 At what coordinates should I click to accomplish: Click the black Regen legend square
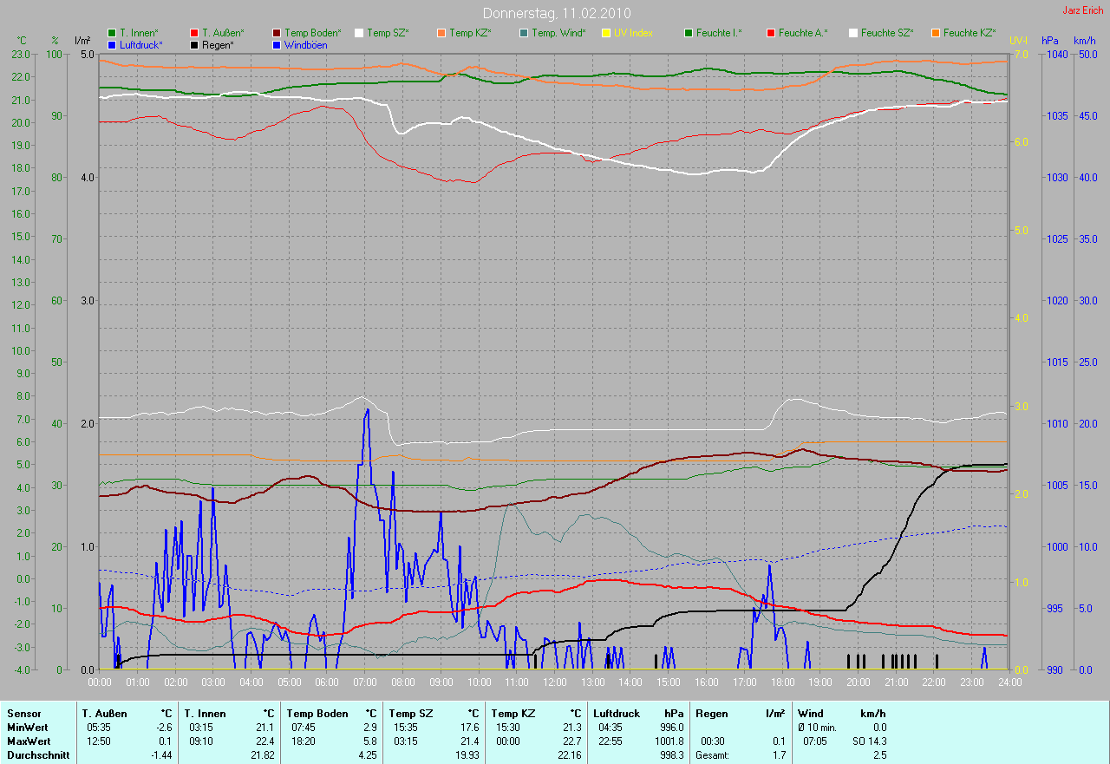(x=194, y=44)
